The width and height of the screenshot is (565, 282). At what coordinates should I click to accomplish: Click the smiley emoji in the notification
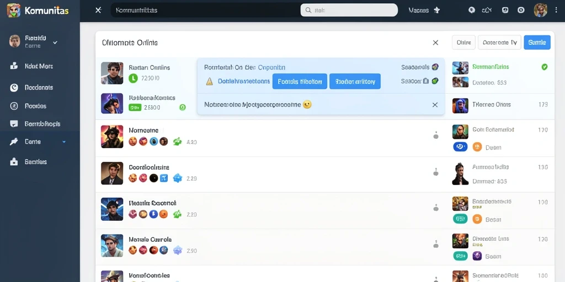[x=307, y=105]
